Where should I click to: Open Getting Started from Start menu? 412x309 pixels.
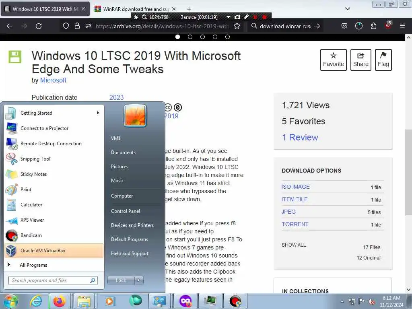[54, 113]
